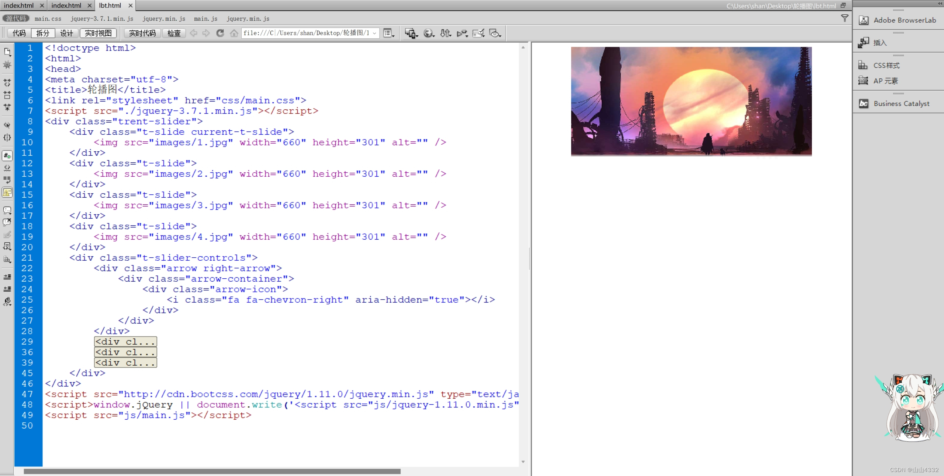
Task: Open preview in browser dropdown
Action: 429,33
